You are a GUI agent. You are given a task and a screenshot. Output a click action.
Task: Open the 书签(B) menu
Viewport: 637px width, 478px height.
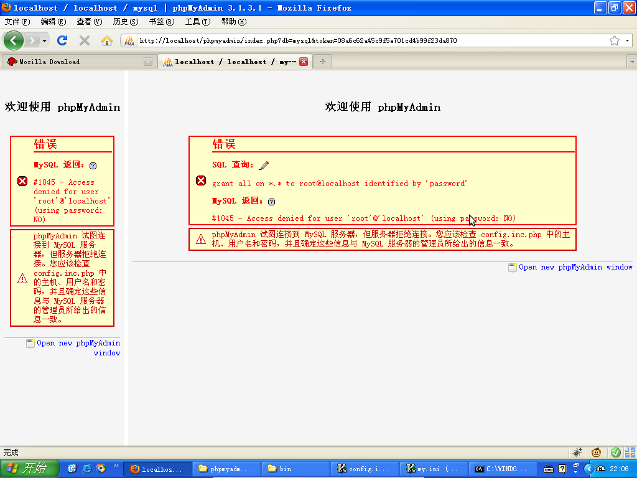coord(162,22)
